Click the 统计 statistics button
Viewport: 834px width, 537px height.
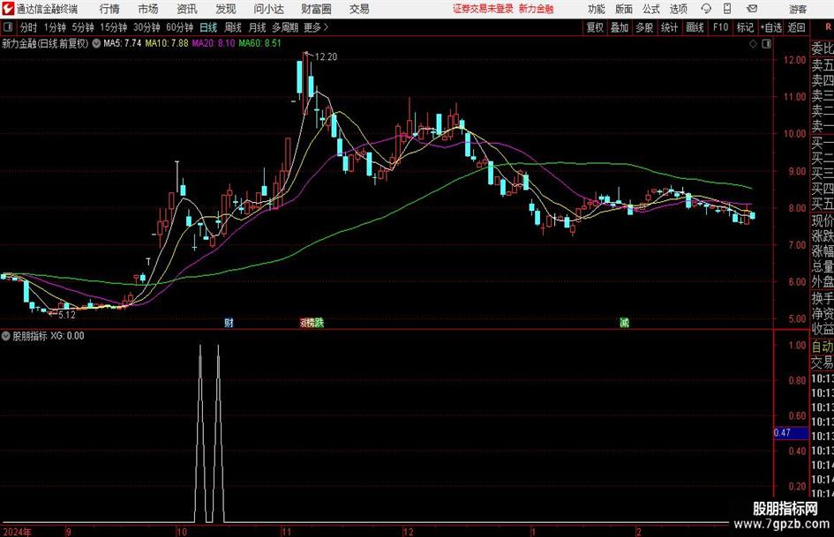tap(669, 27)
